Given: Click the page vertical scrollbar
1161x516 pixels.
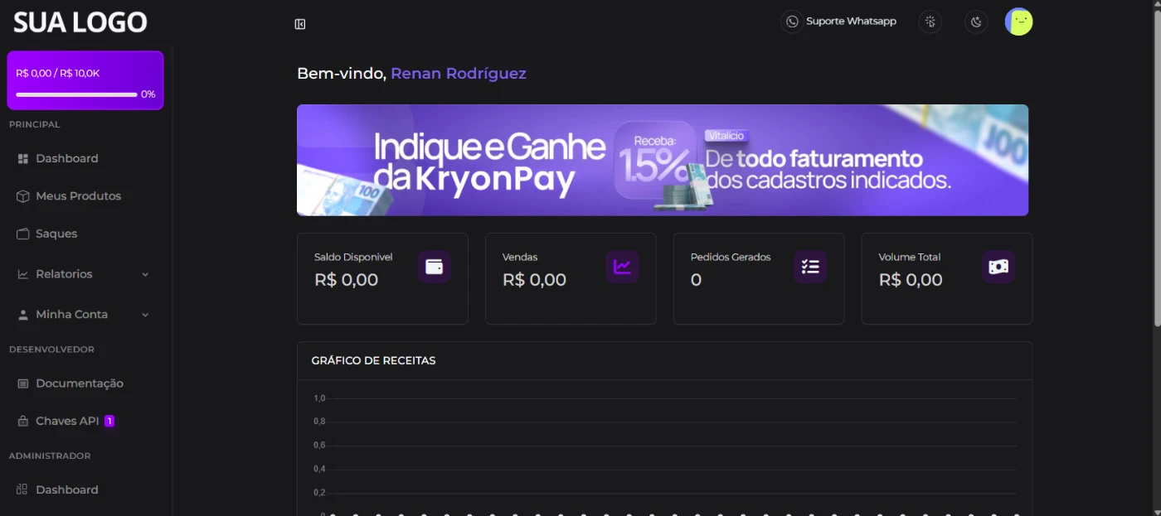Looking at the screenshot, I should point(1157,166).
